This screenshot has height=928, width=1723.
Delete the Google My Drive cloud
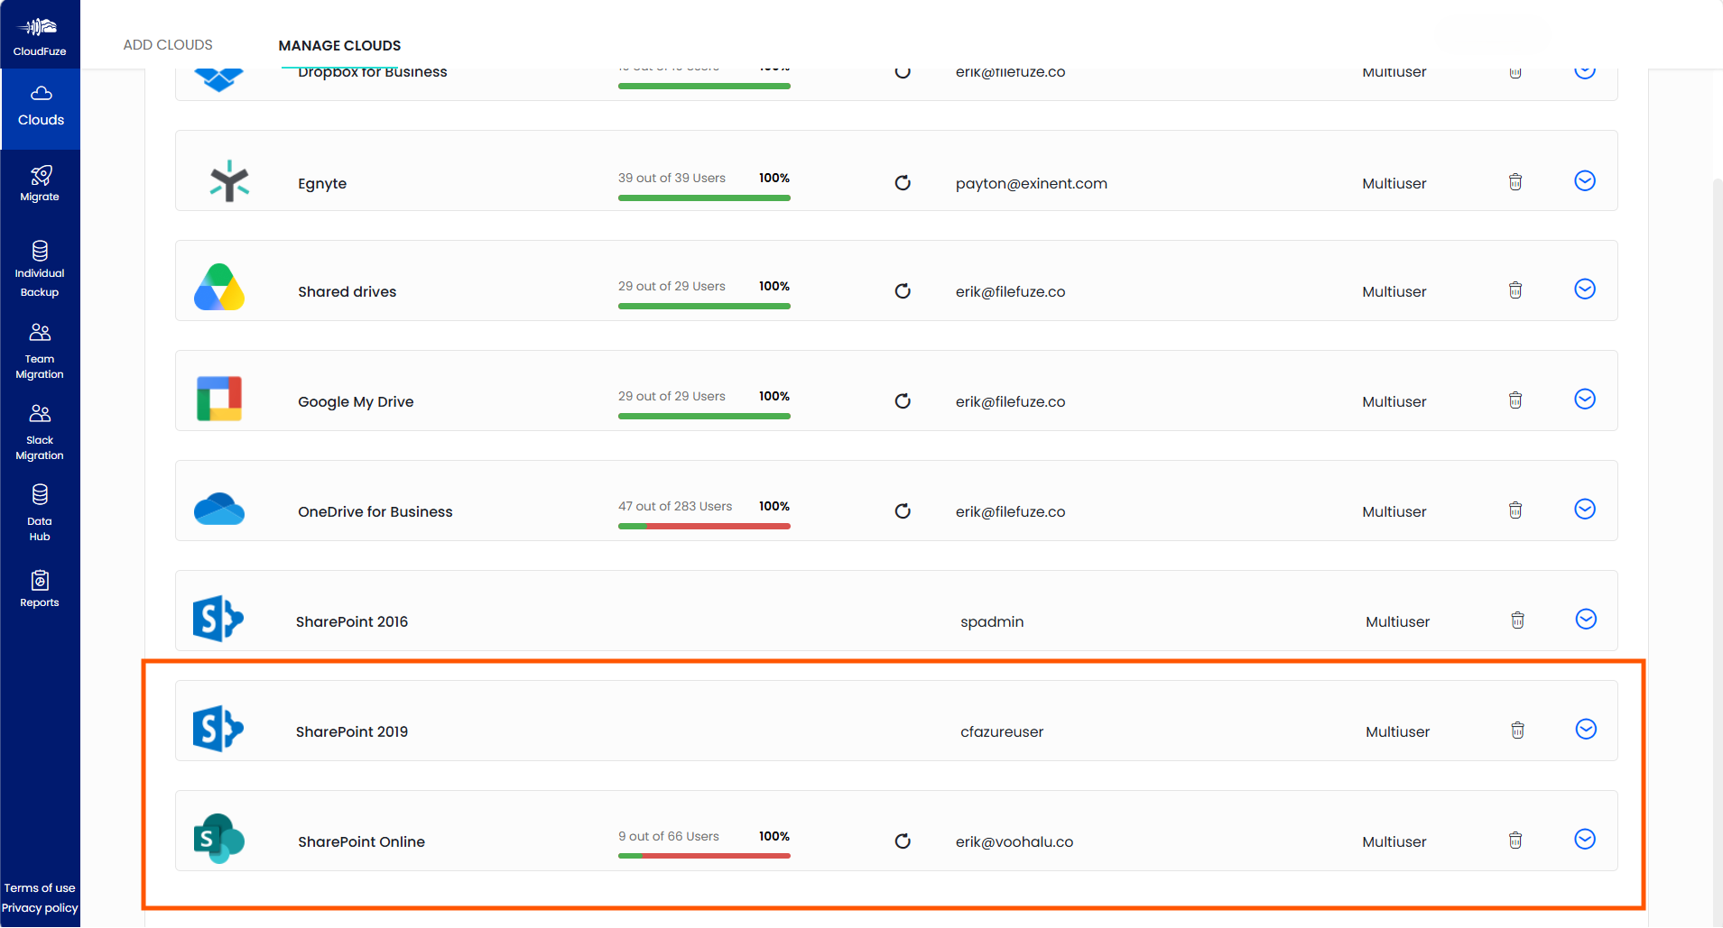pyautogui.click(x=1515, y=400)
